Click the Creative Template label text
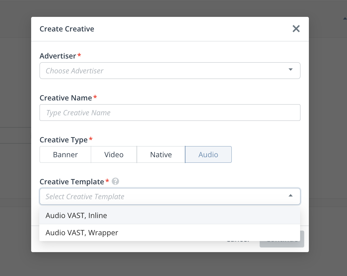Screen dimensions: 347x276 click(x=72, y=182)
